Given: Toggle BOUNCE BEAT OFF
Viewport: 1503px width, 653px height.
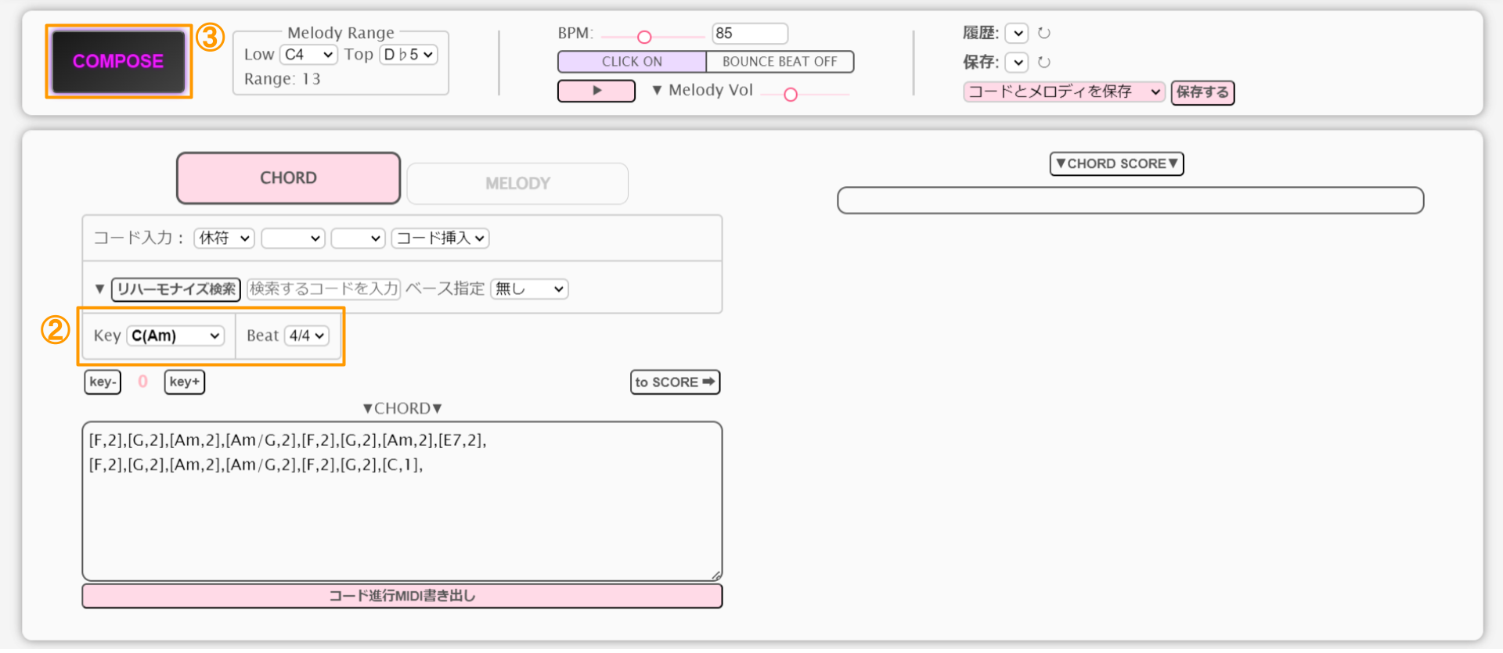Looking at the screenshot, I should pos(780,62).
